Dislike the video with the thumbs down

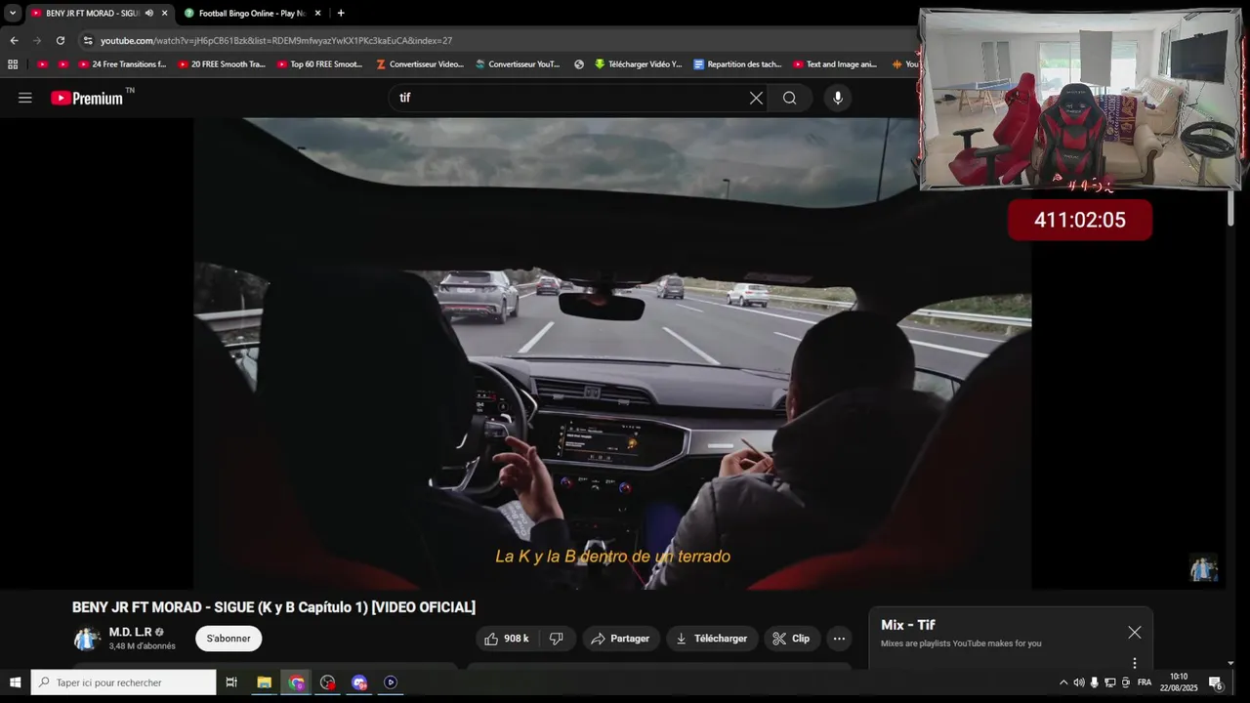point(557,639)
